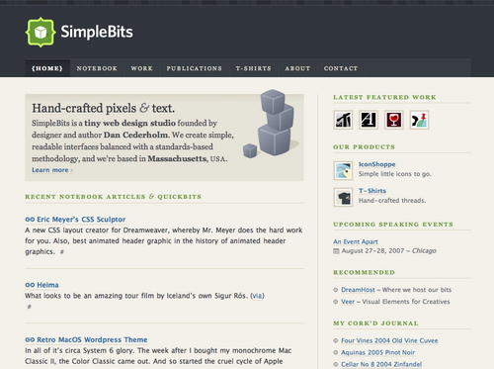This screenshot has width=494, height=369.
Task: Click bullet icon beside Aquinas 2005 entry
Action: (336, 352)
